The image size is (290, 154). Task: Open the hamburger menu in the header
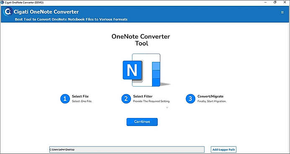coord(282,13)
